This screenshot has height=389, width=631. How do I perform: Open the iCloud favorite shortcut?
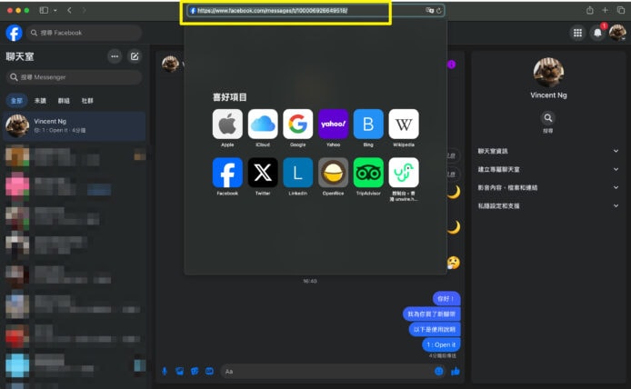[263, 124]
